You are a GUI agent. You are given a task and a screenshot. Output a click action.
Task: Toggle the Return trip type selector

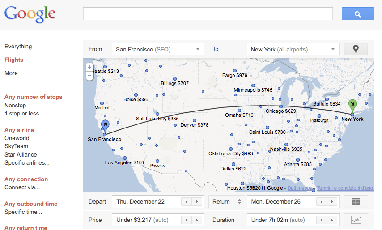tap(239, 202)
